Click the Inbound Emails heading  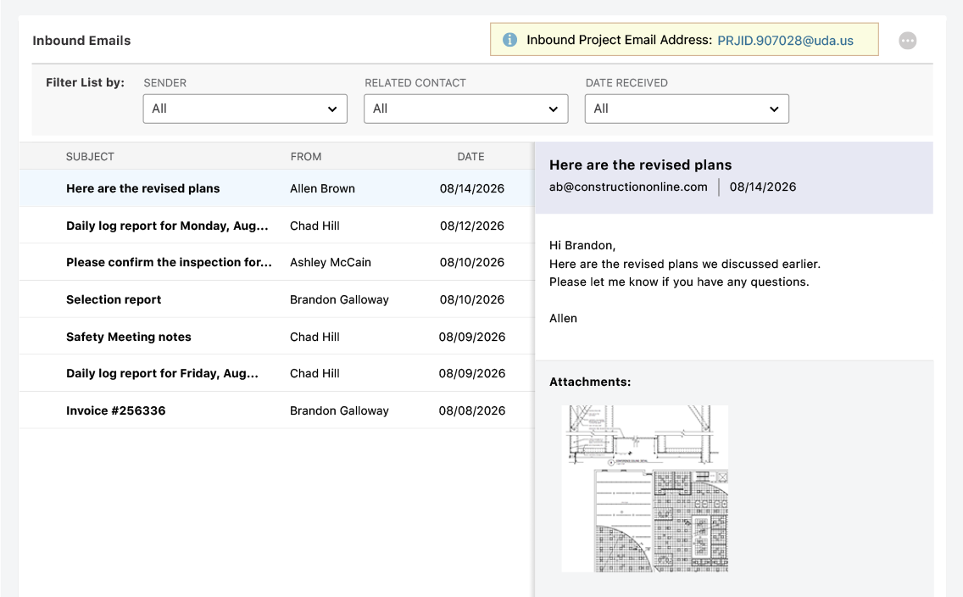click(x=81, y=41)
